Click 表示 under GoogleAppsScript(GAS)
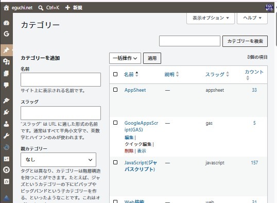The width and height of the screenshot is (277, 203). point(142,151)
